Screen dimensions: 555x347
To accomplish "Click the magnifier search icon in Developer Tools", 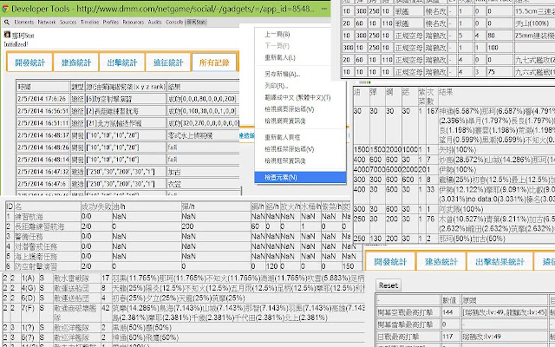I will coord(7,22).
